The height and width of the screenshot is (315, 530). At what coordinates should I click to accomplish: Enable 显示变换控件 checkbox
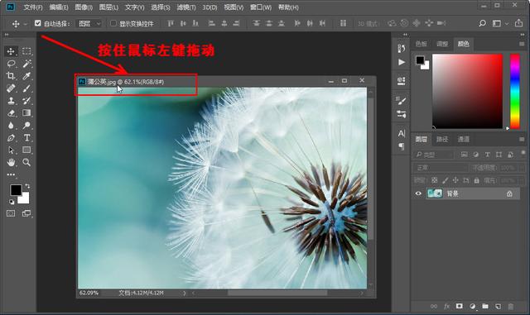113,23
